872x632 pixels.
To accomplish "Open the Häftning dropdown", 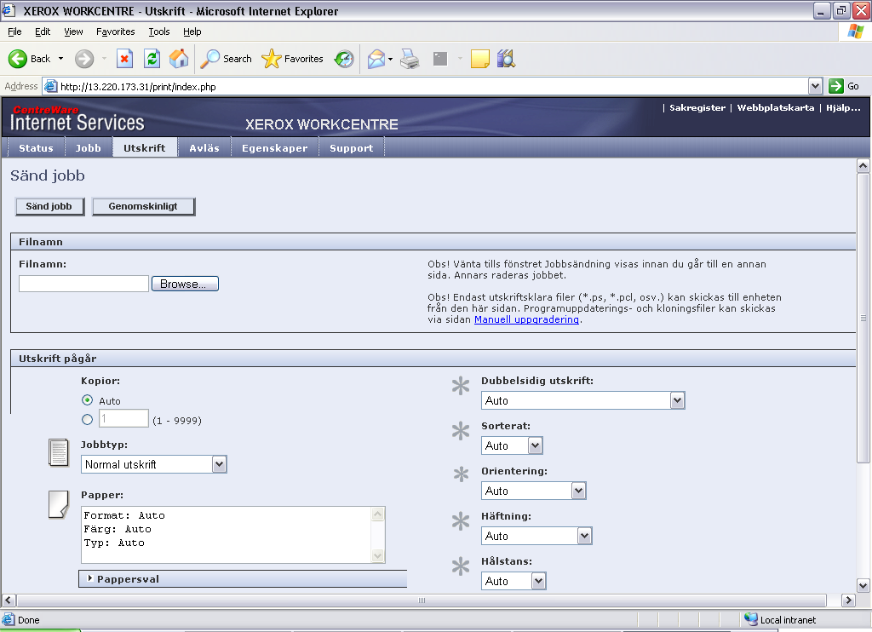I will click(x=536, y=536).
